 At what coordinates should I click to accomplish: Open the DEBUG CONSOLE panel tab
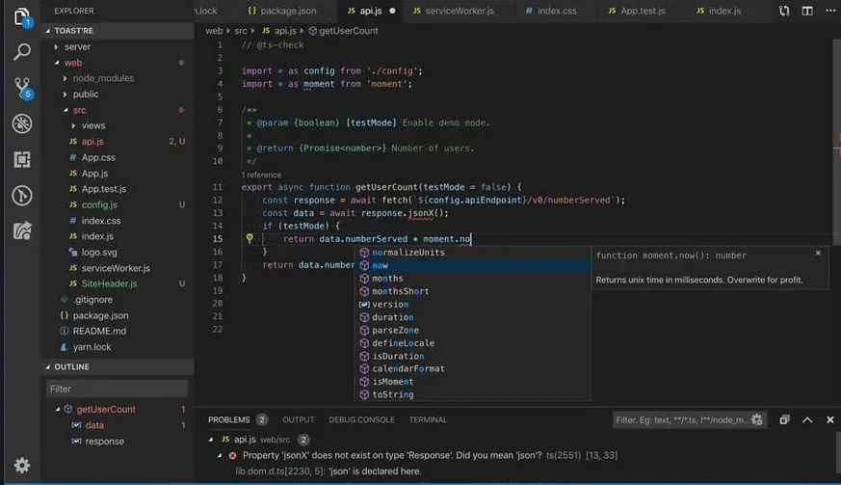(361, 419)
